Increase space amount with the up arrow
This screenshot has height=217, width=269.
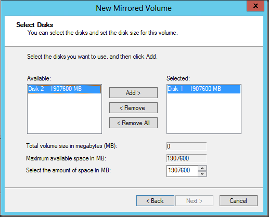(202, 168)
